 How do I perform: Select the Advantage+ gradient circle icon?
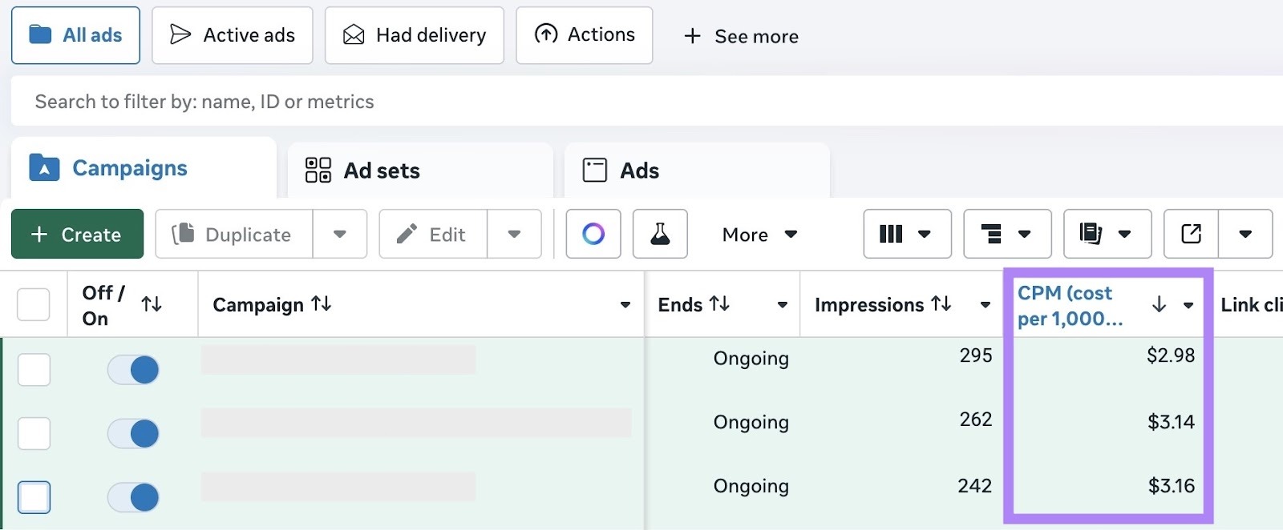(x=593, y=234)
